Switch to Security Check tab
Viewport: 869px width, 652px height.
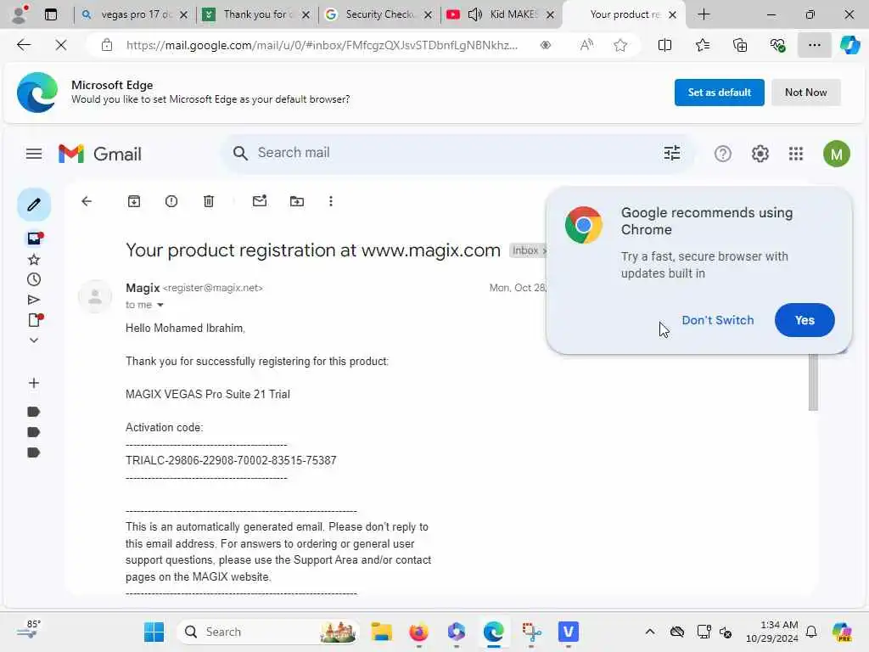pyautogui.click(x=378, y=14)
